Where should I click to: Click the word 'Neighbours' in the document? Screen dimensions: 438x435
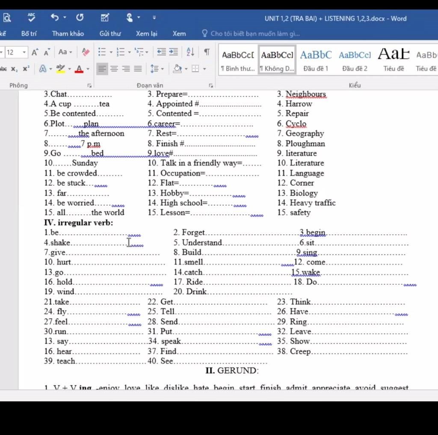(305, 94)
